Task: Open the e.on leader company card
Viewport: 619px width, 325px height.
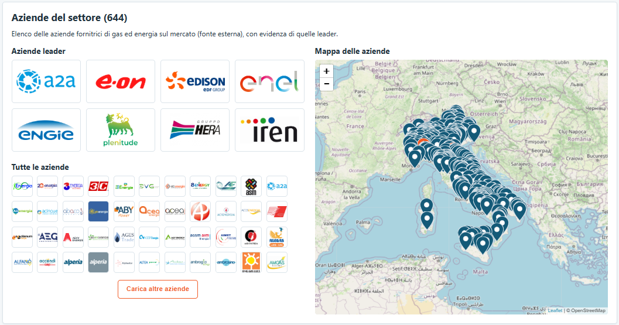Action: click(x=121, y=81)
